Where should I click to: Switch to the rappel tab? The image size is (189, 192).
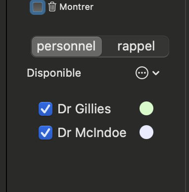136,47
